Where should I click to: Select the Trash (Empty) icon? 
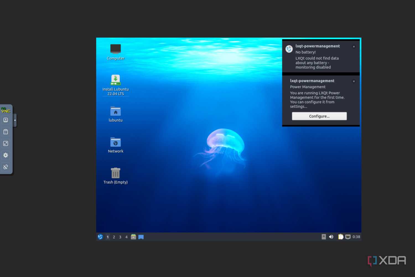[x=116, y=176]
